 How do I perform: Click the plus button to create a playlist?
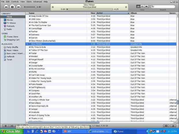click(5, 126)
